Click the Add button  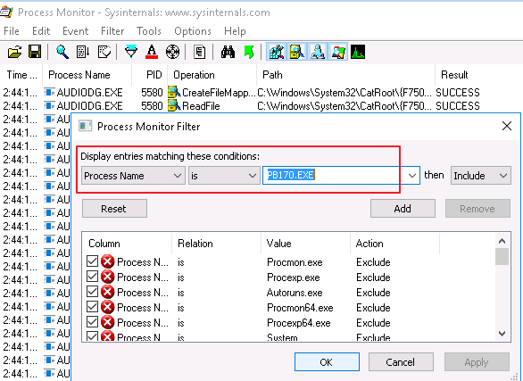[x=403, y=209]
